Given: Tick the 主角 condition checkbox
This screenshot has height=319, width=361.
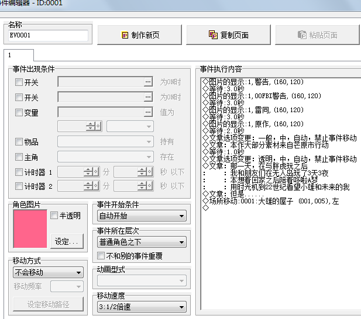Looking at the screenshot, I should point(19,157).
